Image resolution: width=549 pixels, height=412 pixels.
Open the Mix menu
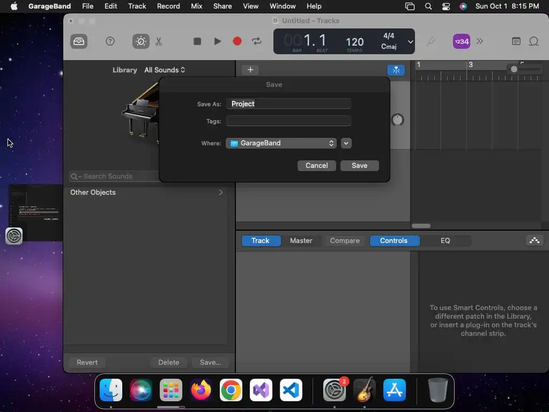(196, 6)
